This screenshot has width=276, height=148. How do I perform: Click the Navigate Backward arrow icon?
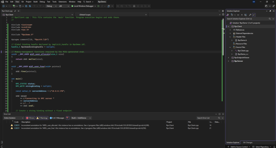click(4, 6)
